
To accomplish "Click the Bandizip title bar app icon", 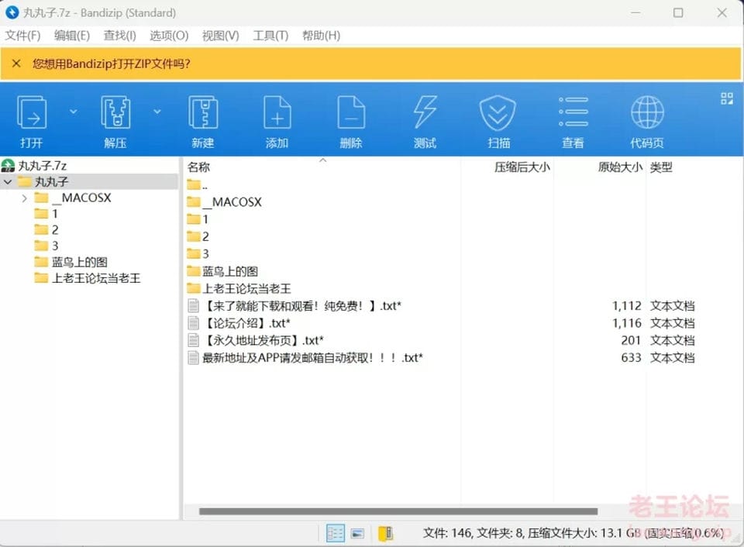I will point(12,12).
